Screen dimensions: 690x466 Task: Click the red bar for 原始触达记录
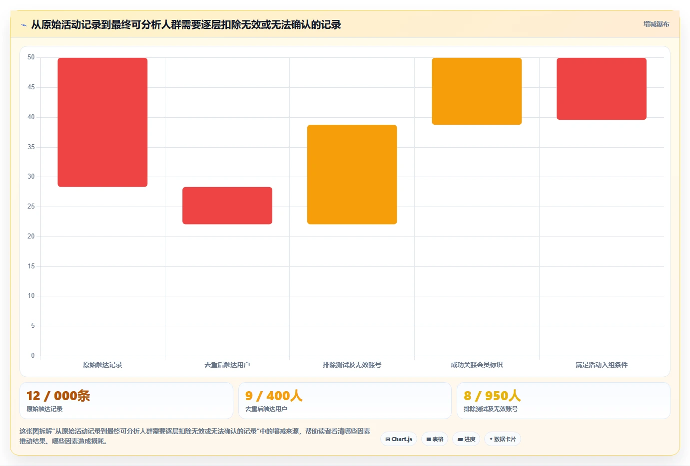pyautogui.click(x=102, y=122)
